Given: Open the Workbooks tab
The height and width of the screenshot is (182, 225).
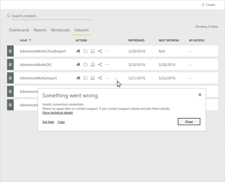Looking at the screenshot, I should [60, 30].
